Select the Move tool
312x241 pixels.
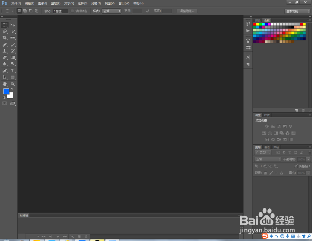[x=13, y=25]
